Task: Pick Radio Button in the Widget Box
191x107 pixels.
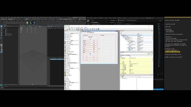Action: click(68, 49)
